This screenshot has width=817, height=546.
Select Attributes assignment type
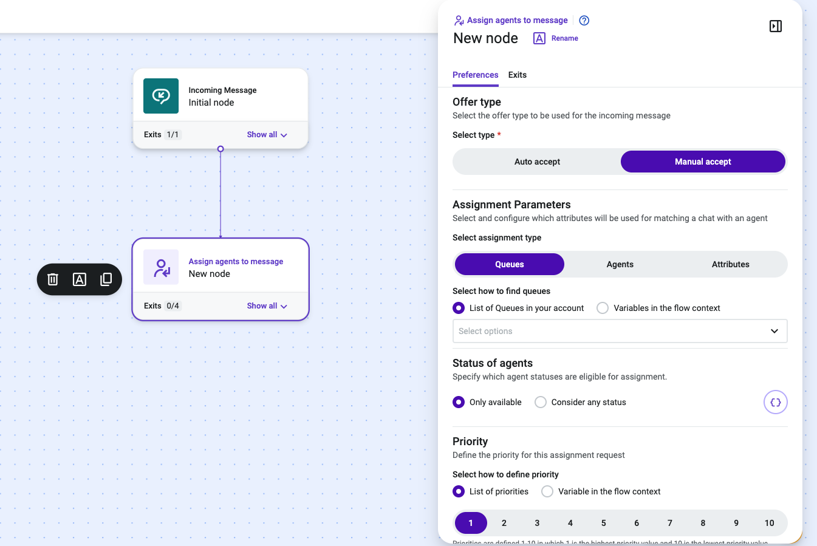coord(731,264)
